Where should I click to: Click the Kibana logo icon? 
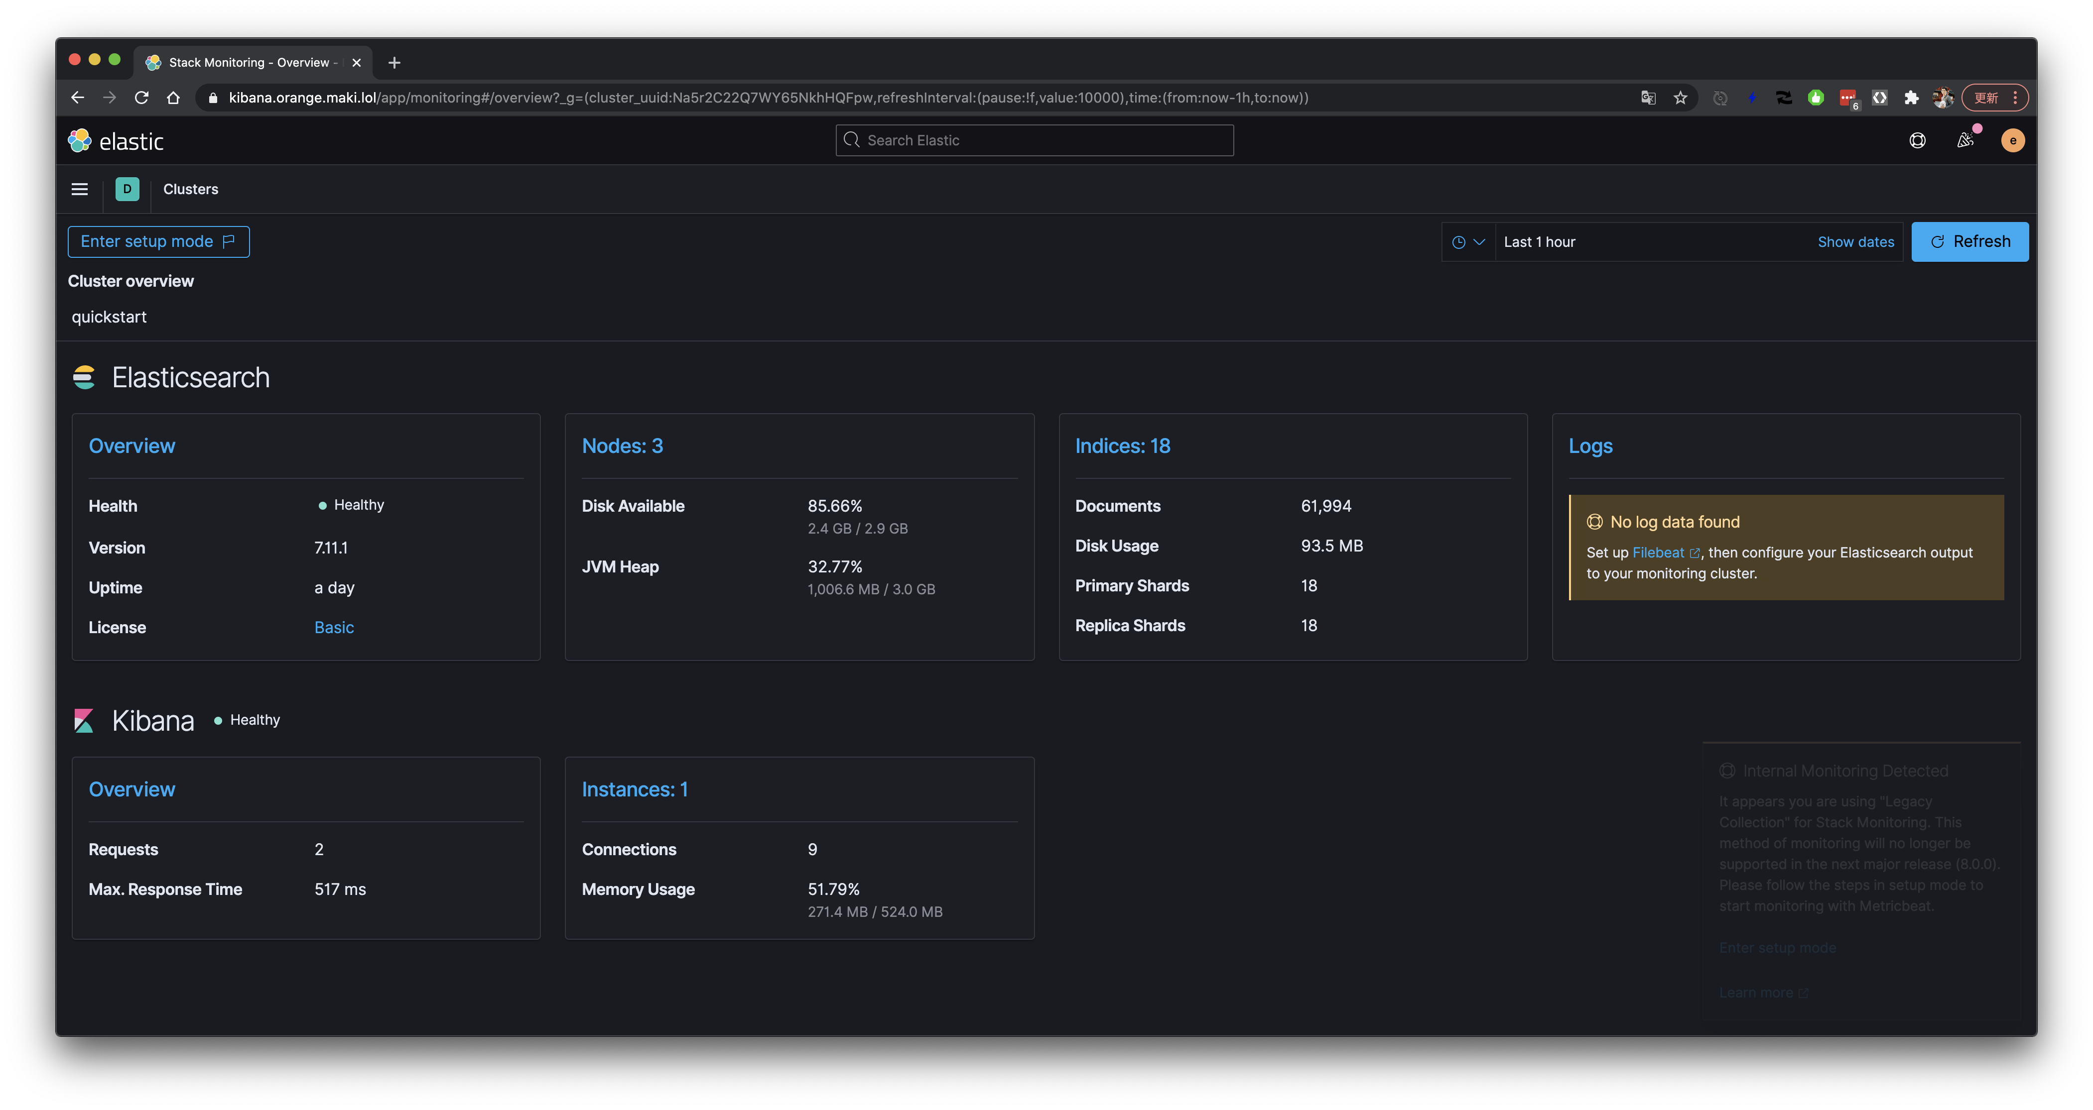tap(84, 721)
